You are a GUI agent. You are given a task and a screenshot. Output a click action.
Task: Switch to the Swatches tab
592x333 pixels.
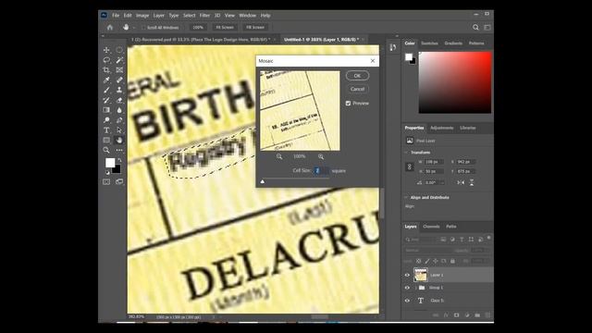pyautogui.click(x=429, y=43)
